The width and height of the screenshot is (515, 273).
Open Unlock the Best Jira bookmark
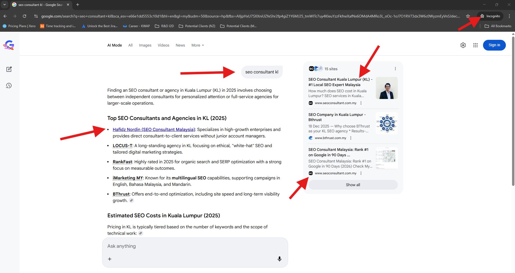click(100, 26)
